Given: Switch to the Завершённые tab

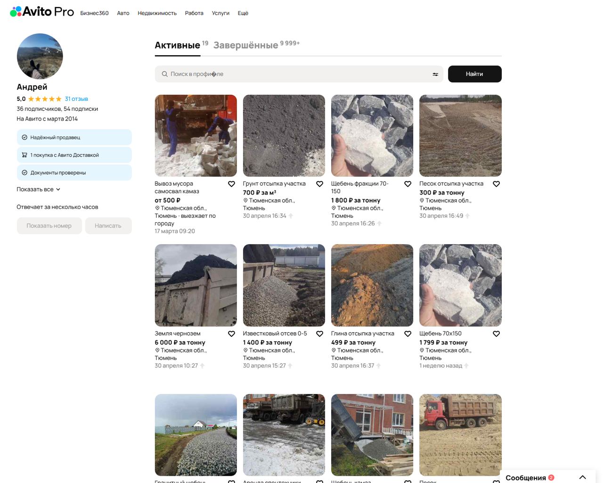Looking at the screenshot, I should [x=245, y=45].
